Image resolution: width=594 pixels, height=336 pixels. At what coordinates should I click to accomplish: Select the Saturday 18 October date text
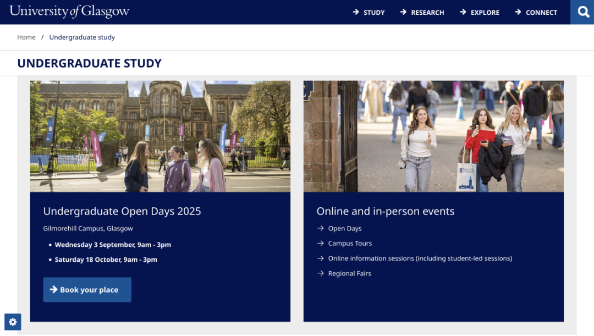tap(106, 260)
